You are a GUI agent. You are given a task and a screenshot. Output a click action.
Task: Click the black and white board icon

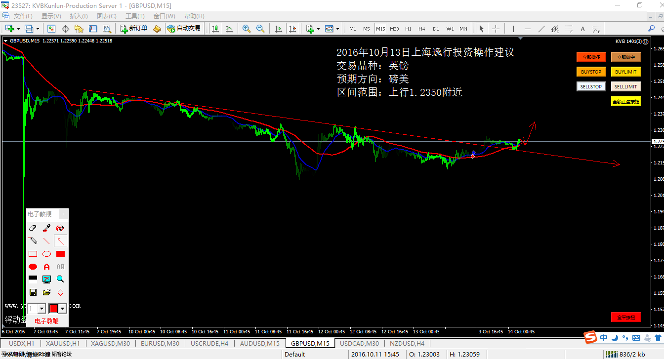coord(33,279)
